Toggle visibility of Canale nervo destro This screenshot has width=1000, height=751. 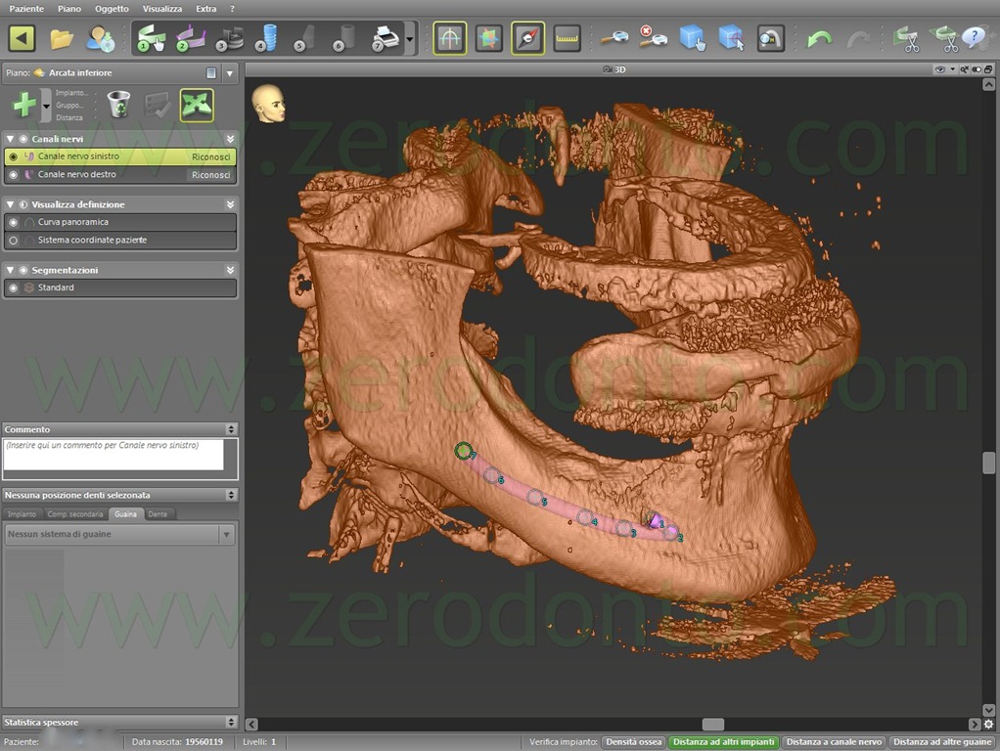click(x=14, y=174)
